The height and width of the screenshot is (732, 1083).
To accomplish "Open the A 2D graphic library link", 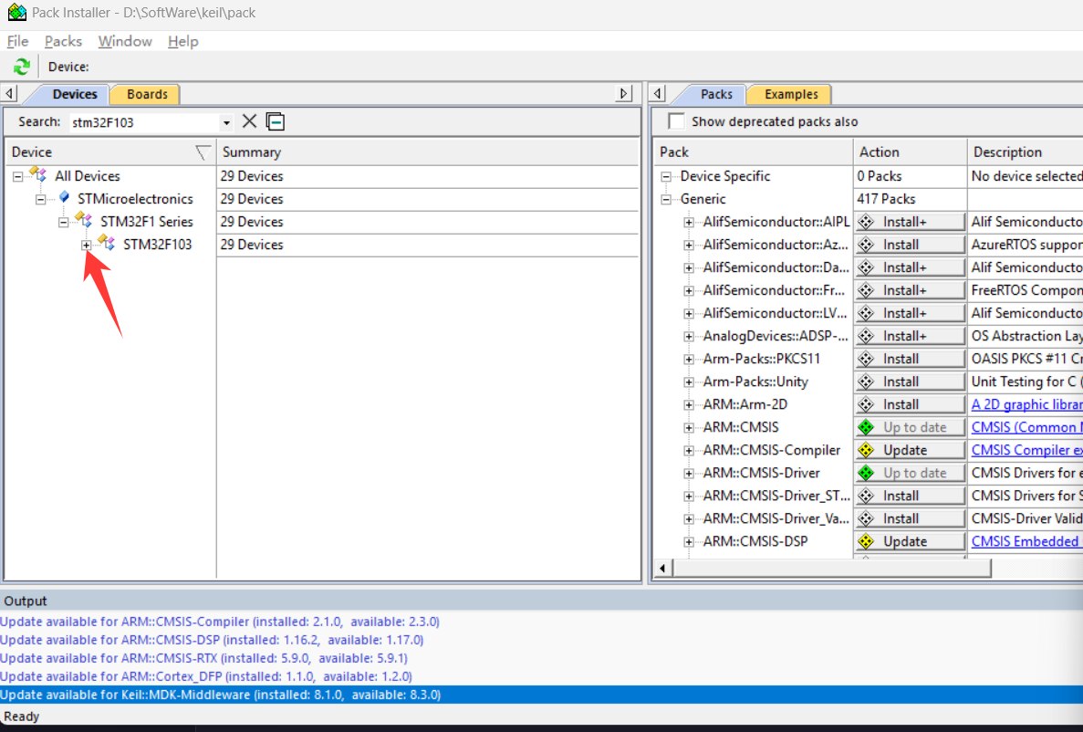I will 1026,404.
